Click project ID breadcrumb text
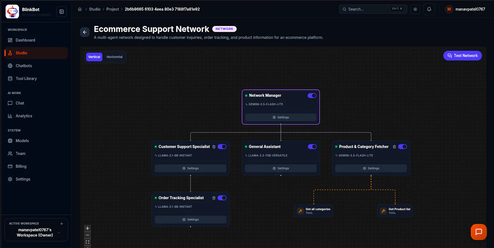494x248 pixels. [x=162, y=9]
